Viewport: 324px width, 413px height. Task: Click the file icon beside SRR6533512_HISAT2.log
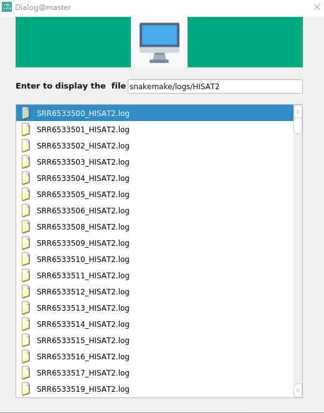click(26, 291)
